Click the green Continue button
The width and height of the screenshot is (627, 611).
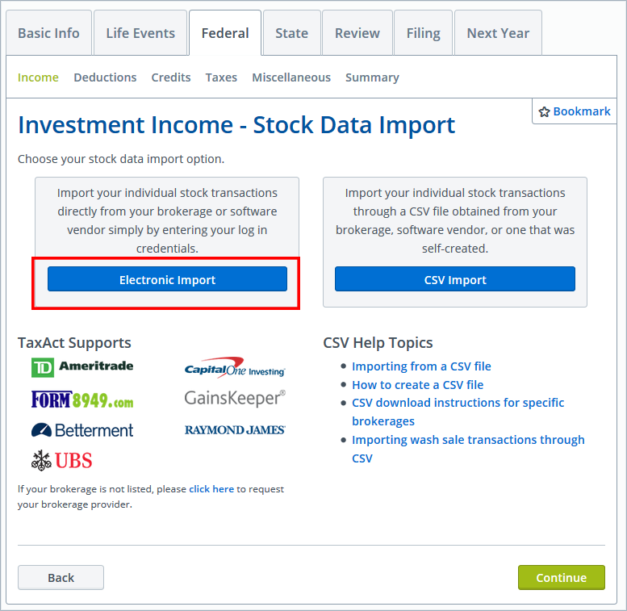tap(562, 577)
